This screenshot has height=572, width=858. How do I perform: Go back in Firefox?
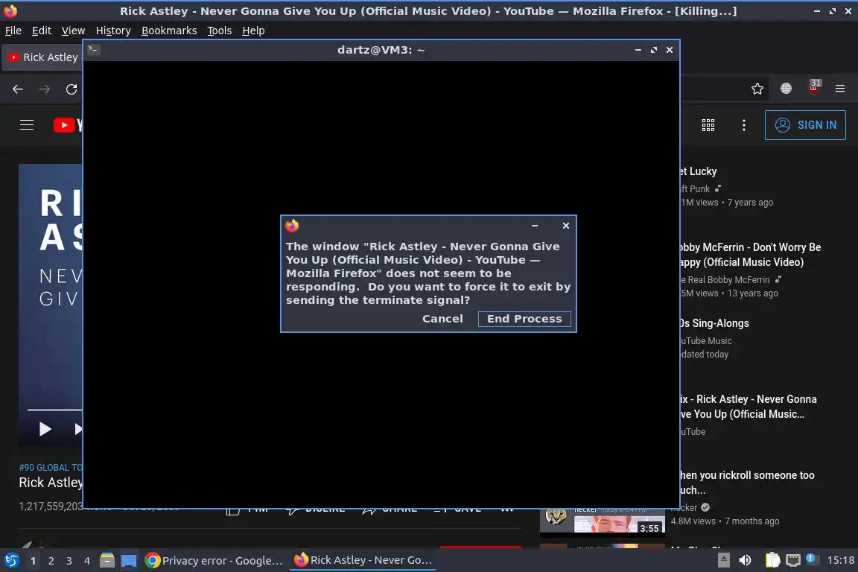coord(18,89)
